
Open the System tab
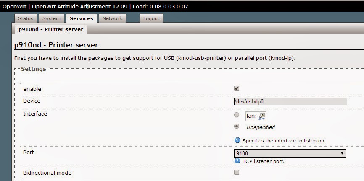tap(51, 18)
